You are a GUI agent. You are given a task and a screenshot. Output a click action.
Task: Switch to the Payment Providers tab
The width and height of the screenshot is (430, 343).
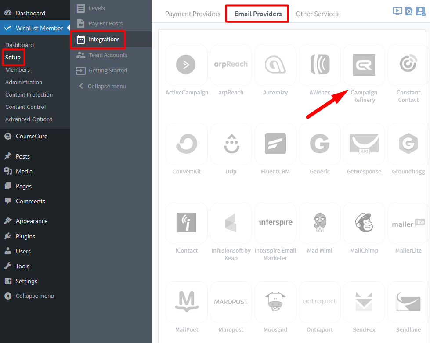pos(192,14)
